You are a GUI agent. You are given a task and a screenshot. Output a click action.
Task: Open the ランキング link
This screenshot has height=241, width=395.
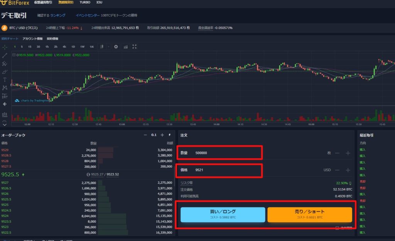pyautogui.click(x=58, y=15)
